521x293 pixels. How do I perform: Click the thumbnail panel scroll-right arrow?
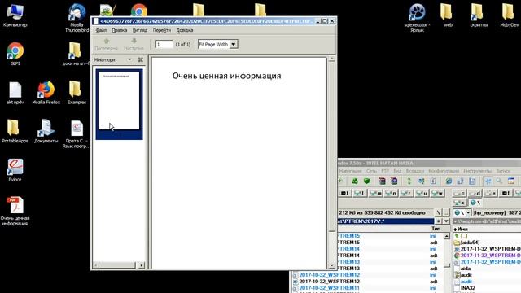coord(142,265)
